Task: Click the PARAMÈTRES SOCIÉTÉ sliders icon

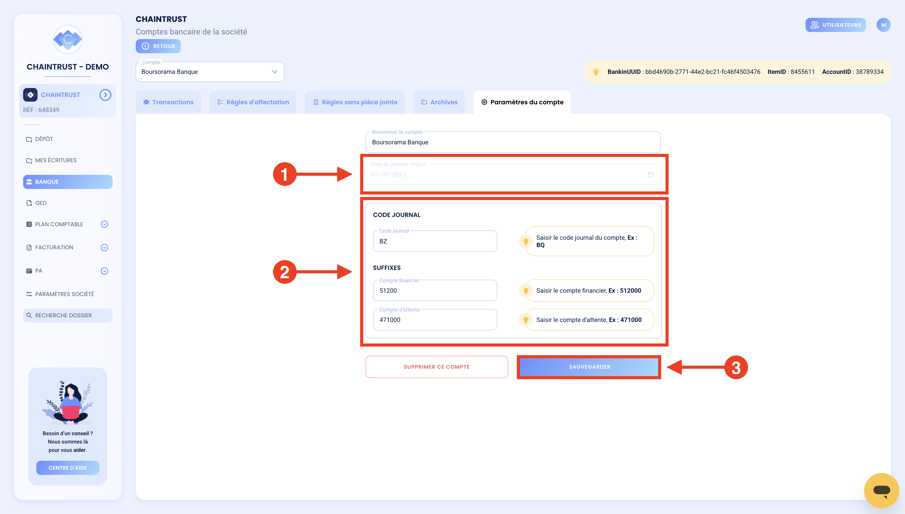Action: click(x=29, y=294)
